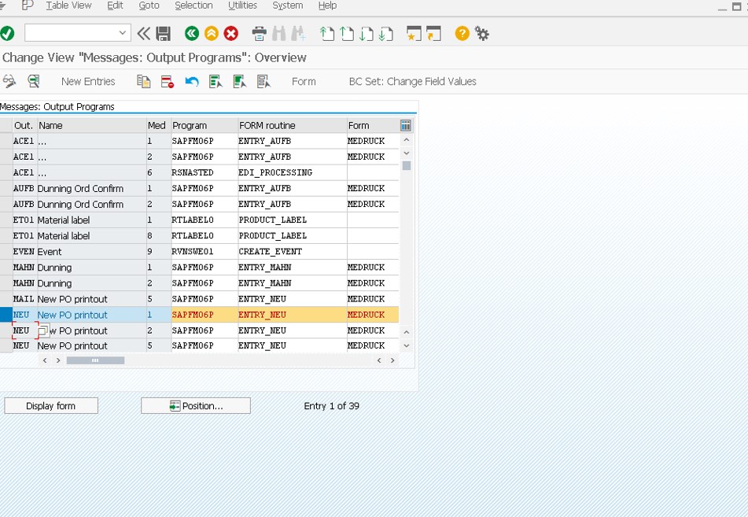The image size is (748, 517).
Task: Deselect the highlighted NEU medium 1 row marker
Action: (6, 315)
